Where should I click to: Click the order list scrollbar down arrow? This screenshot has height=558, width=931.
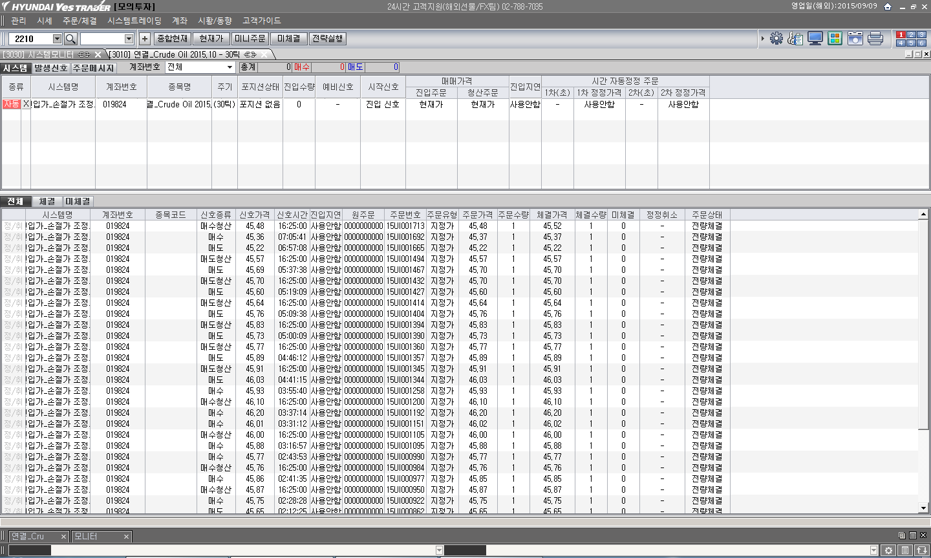pyautogui.click(x=923, y=508)
